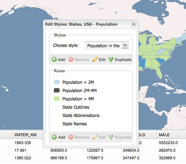
Task: Click the Duplicate rule icon at bottom
Action: click(111, 137)
